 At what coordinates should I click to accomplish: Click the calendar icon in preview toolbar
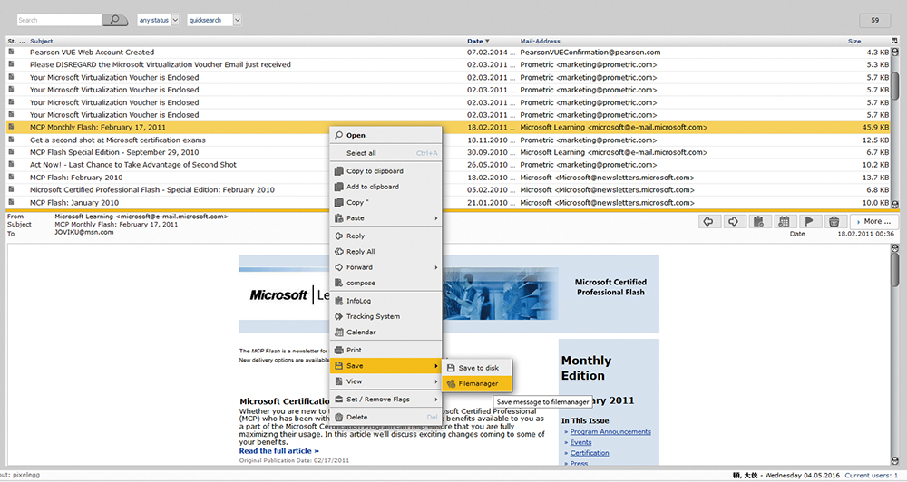784,221
